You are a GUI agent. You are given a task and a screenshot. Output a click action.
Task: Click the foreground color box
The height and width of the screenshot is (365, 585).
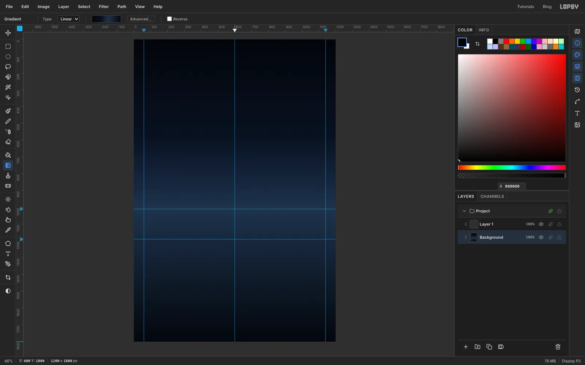tap(462, 42)
